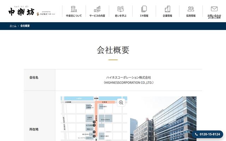This screenshot has height=141, width=226.
Task: Select the 会社概要 breadcrumb text
Action: tap(25, 26)
